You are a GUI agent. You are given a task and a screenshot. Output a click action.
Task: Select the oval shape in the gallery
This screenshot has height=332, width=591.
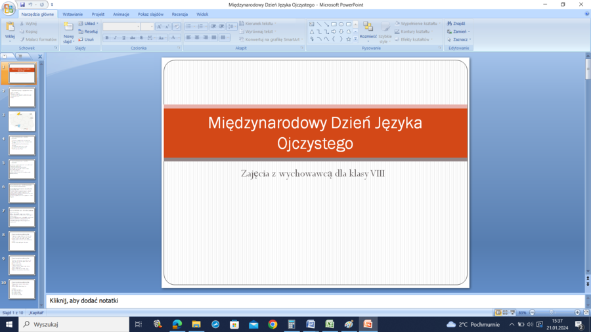[x=341, y=24]
